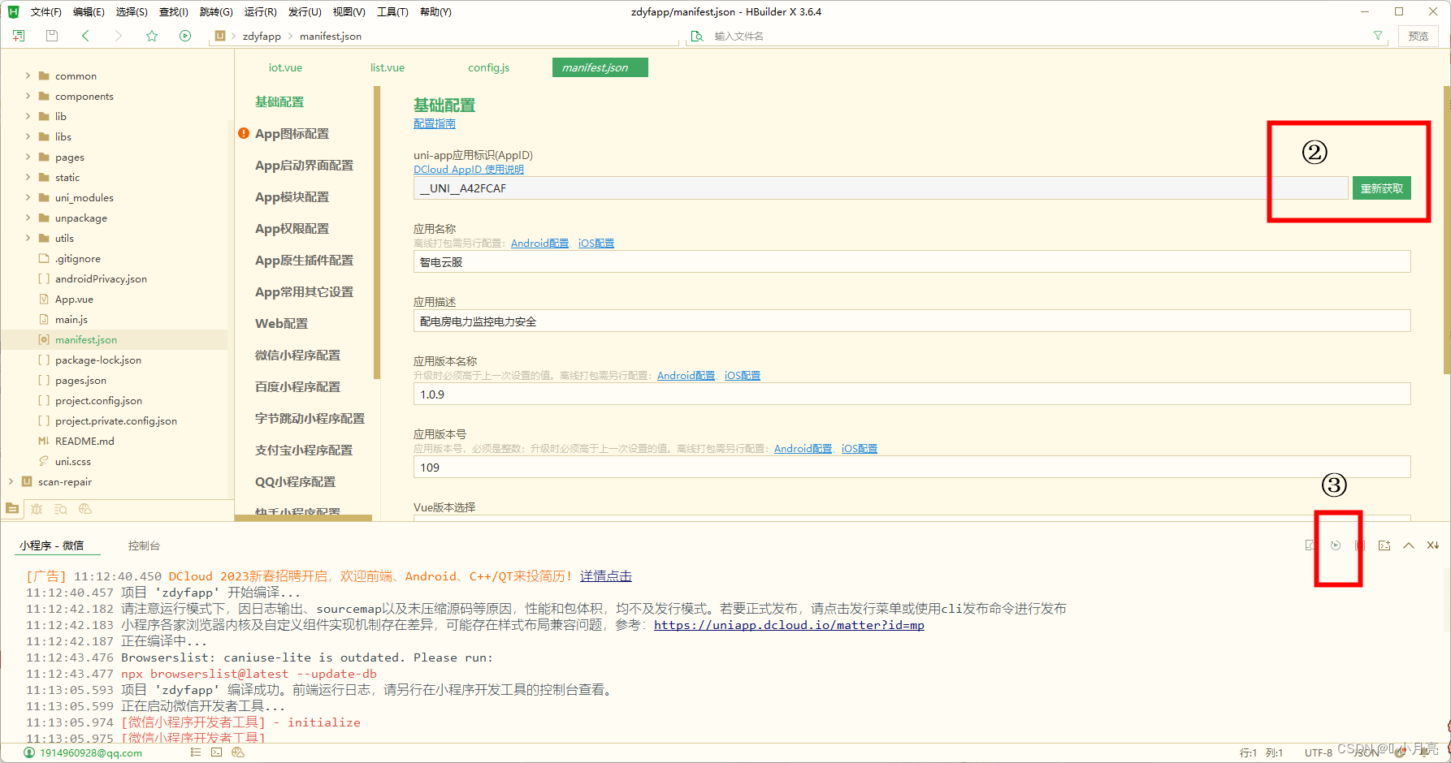Select the 控制台 console tab
The width and height of the screenshot is (1451, 763).
144,545
